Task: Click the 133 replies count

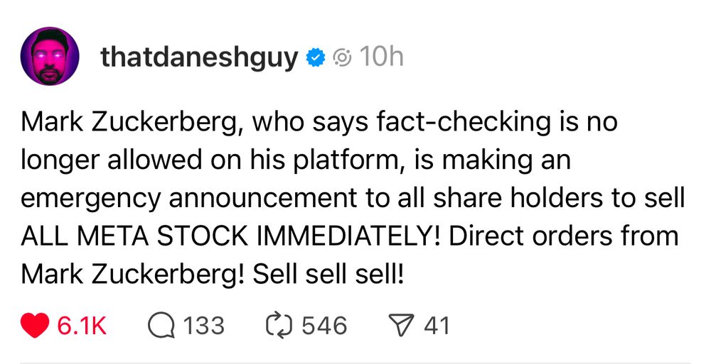Action: 203,326
